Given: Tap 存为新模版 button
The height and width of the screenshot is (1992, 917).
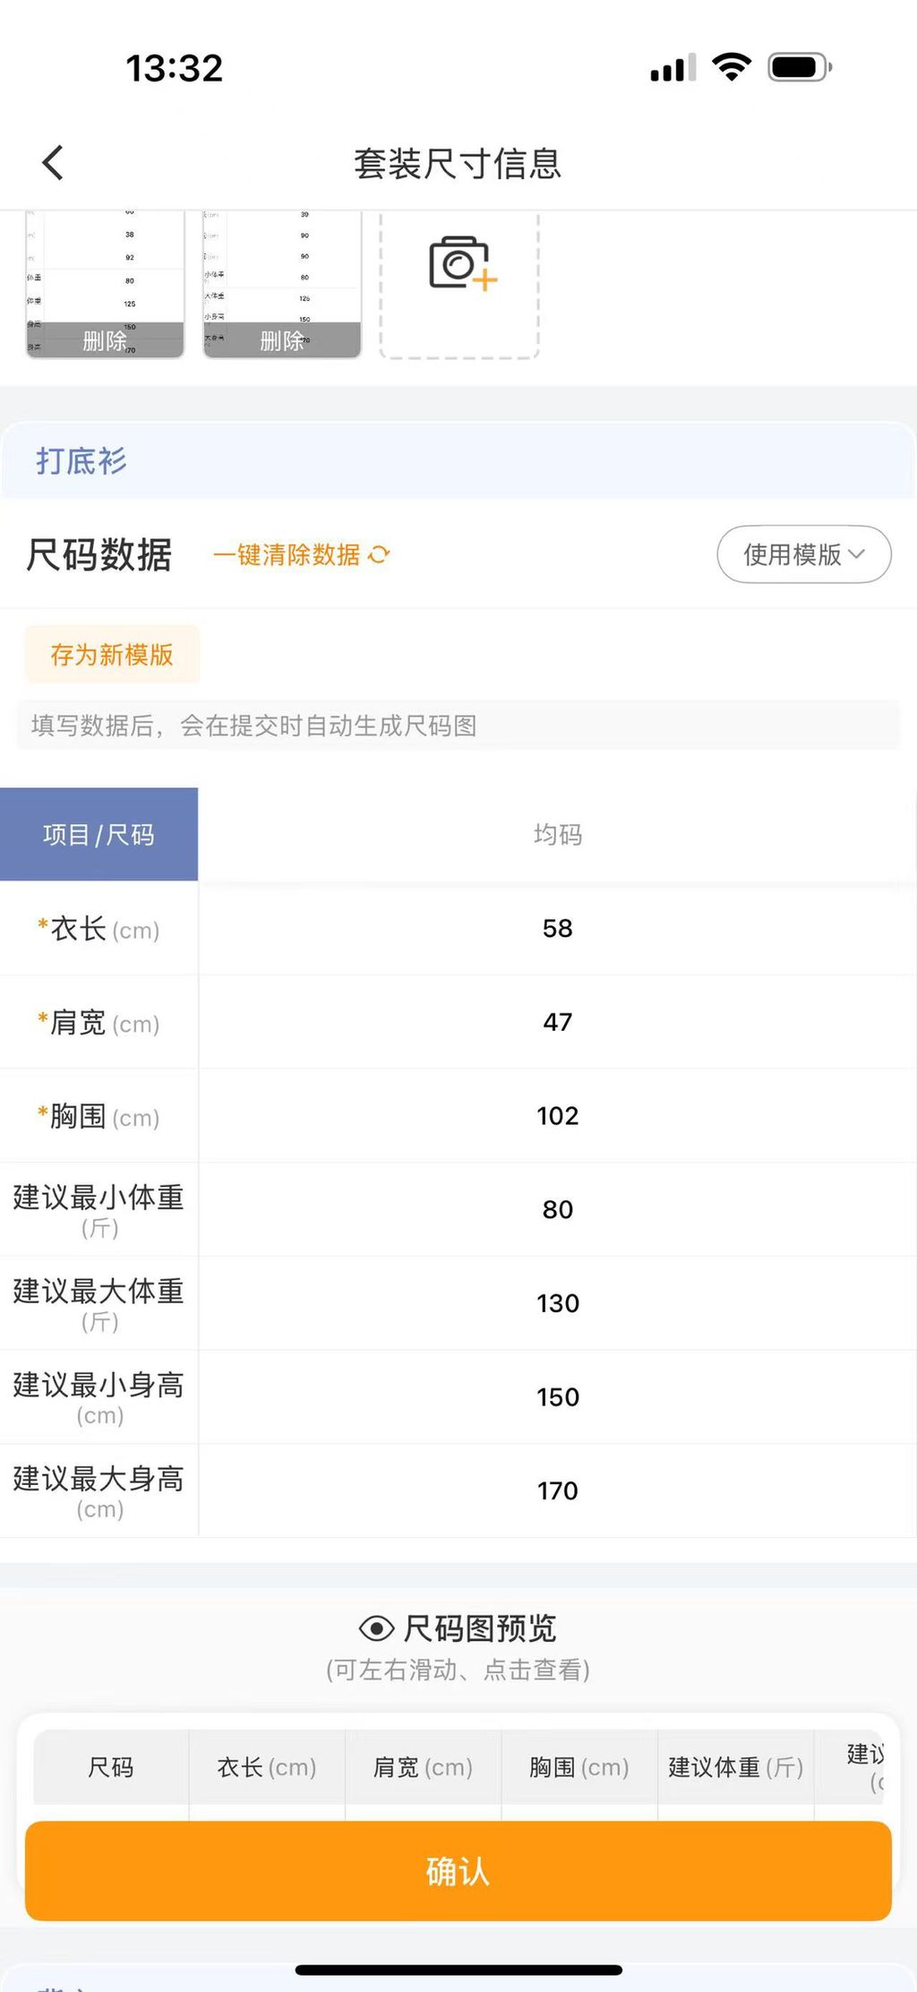Looking at the screenshot, I should pyautogui.click(x=112, y=655).
